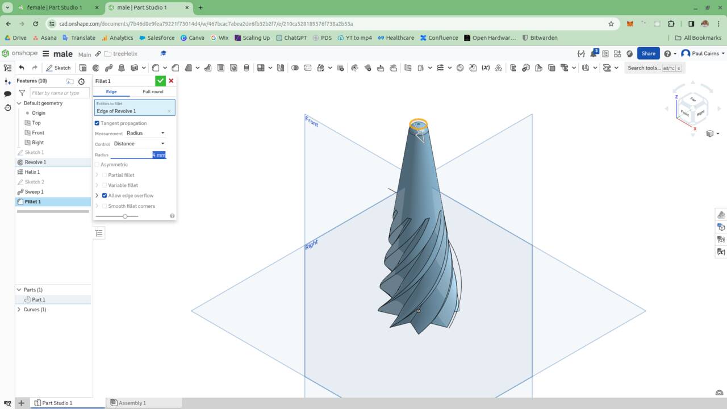
Task: Select Revolve 1 in feature list
Action: point(53,162)
